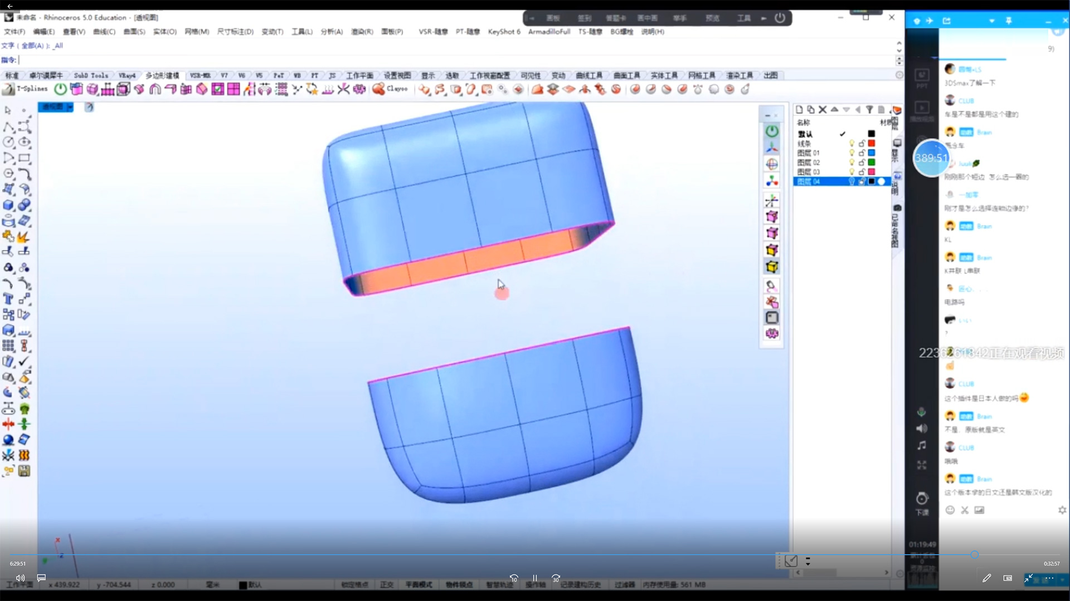Screen dimensions: 1070x601
Task: Toggle 正交 ortho mode in status bar
Action: [387, 585]
